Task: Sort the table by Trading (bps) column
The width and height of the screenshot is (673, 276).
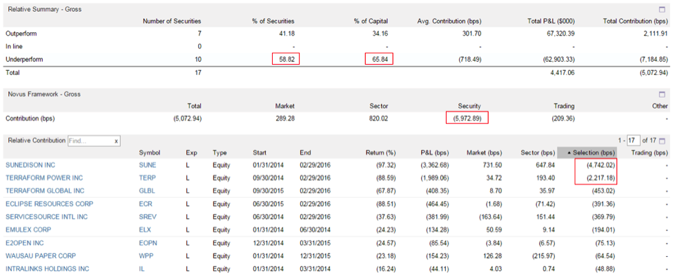Action: point(650,152)
